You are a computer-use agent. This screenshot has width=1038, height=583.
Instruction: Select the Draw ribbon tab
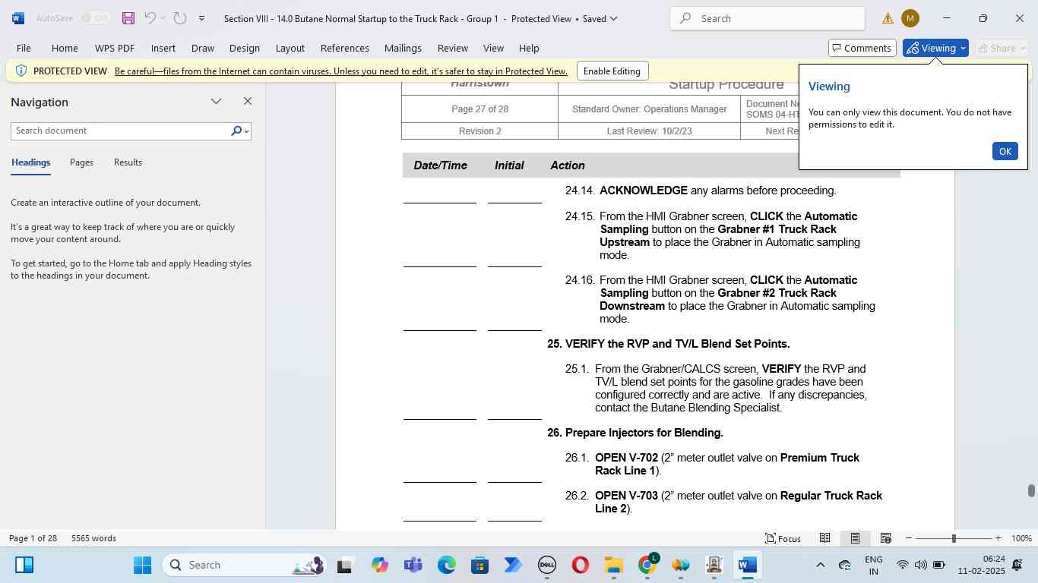[x=203, y=48]
